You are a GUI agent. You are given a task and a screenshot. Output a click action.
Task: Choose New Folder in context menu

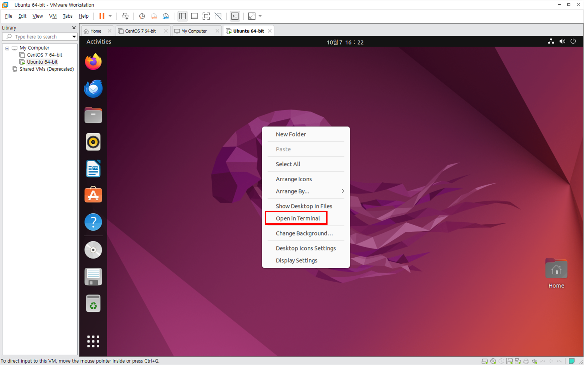point(306,134)
